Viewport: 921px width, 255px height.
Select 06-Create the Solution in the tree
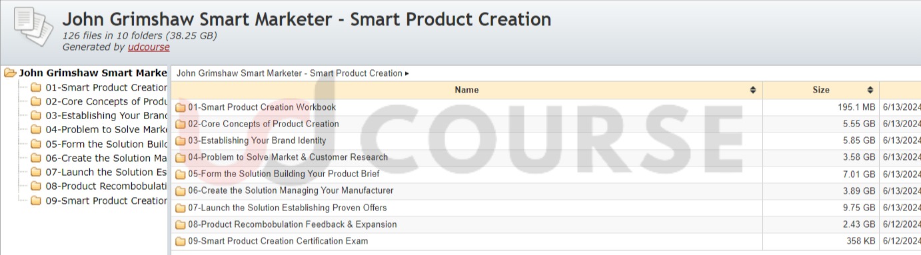[106, 158]
